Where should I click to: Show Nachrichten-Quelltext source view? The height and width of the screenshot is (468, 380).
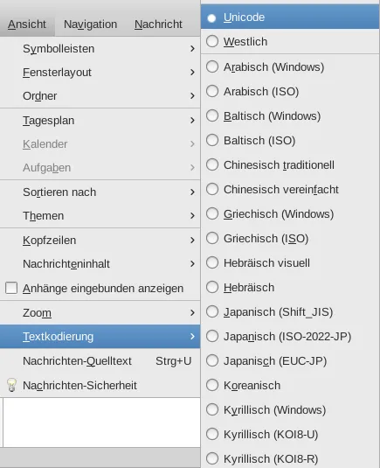point(100,361)
